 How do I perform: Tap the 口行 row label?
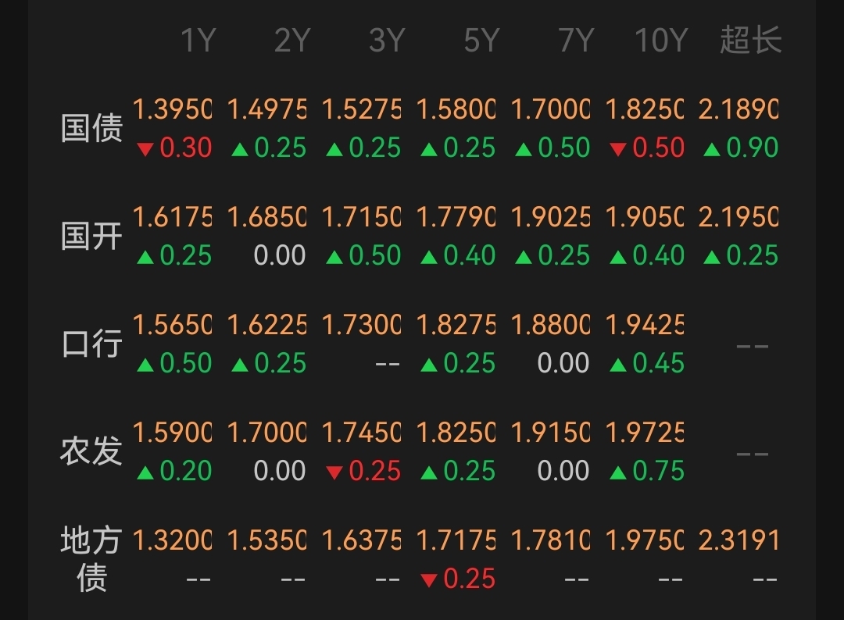click(x=92, y=344)
